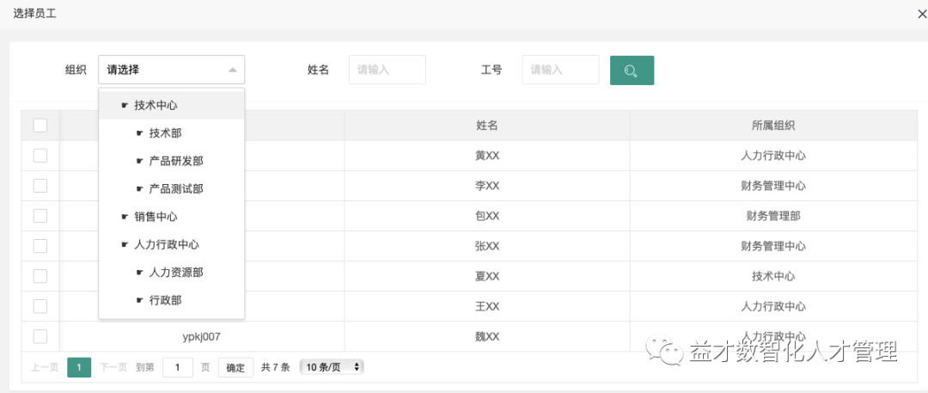Select the checkbox for 张XX
The width and height of the screenshot is (928, 393).
click(40, 246)
